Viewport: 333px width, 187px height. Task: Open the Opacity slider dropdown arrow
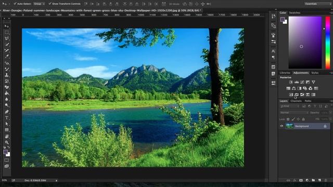pyautogui.click(x=330, y=113)
